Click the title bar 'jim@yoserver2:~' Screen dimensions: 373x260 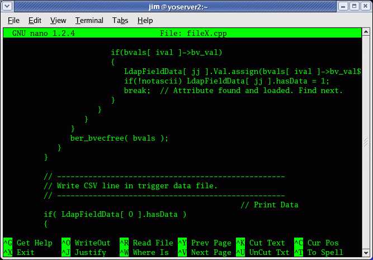(x=186, y=6)
